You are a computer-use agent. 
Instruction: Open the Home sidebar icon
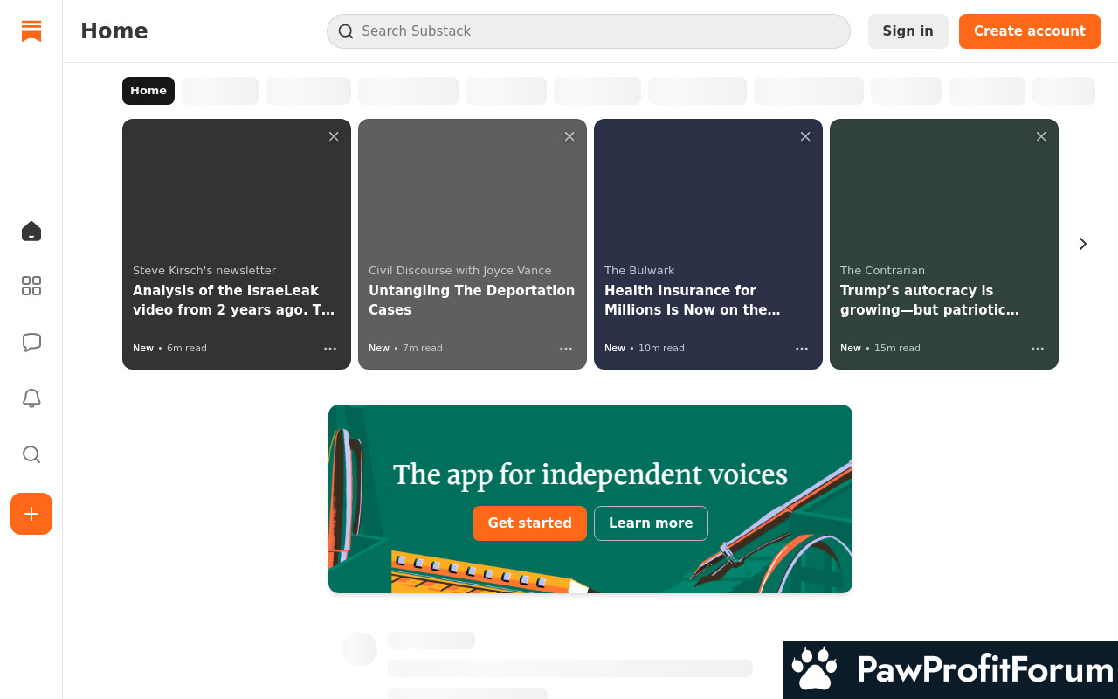pos(31,232)
